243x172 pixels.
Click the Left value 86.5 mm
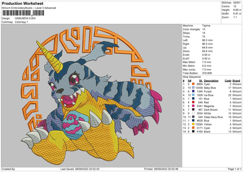tap(207, 40)
